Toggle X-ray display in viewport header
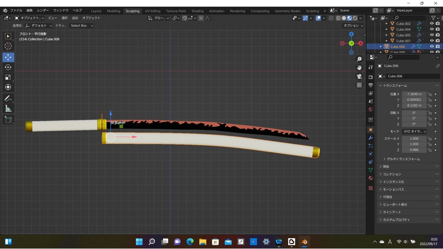The image size is (443, 249). pyautogui.click(x=331, y=18)
